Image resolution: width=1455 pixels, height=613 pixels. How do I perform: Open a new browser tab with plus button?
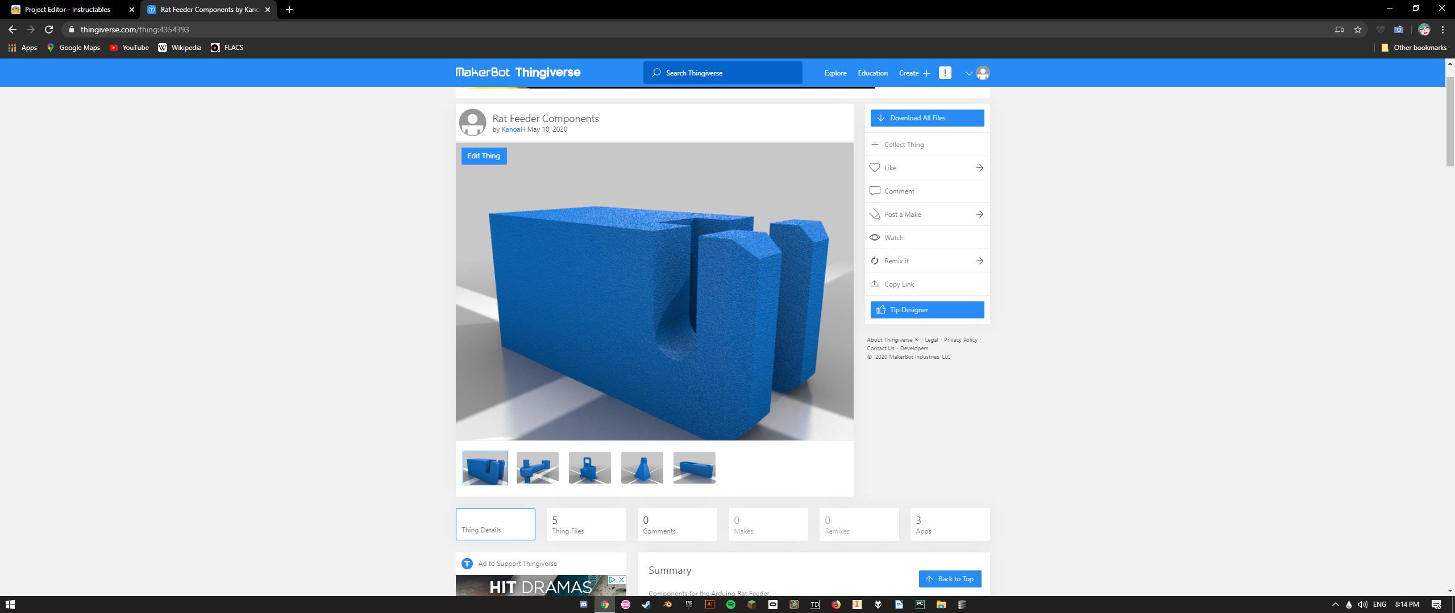coord(289,10)
